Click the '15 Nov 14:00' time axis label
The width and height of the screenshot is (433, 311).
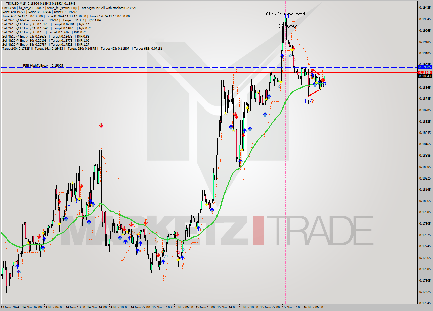(x=227, y=307)
